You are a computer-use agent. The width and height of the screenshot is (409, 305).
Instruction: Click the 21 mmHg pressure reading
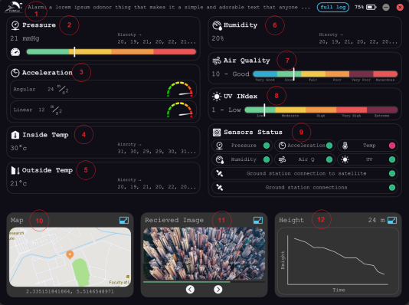point(25,38)
